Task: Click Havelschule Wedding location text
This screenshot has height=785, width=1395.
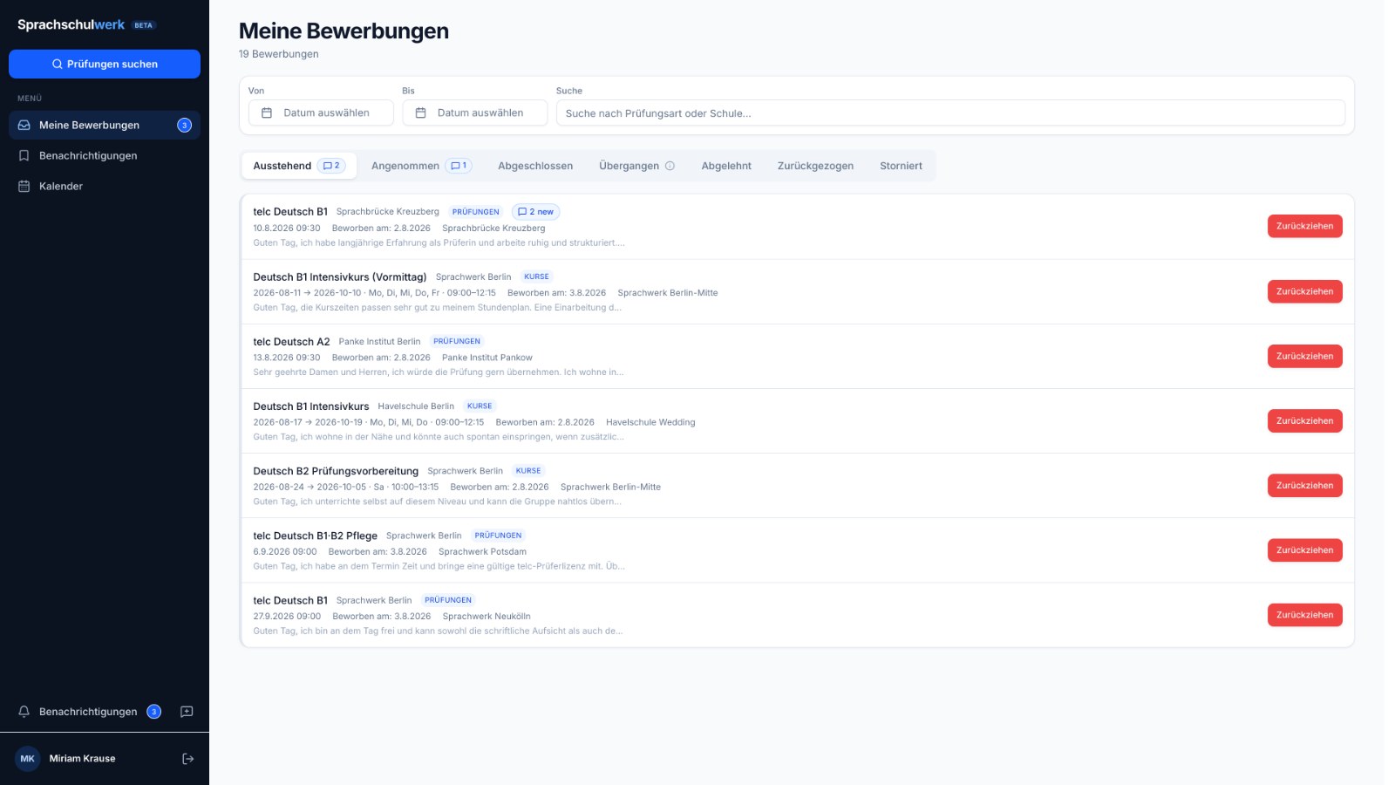Action: pyautogui.click(x=650, y=422)
